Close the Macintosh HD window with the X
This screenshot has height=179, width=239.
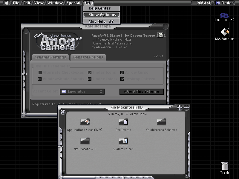(x=63, y=112)
